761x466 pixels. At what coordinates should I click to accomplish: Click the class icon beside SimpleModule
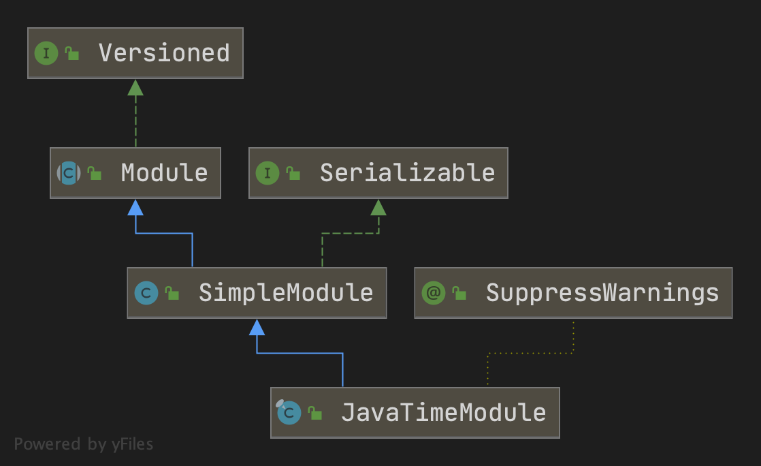coord(146,293)
